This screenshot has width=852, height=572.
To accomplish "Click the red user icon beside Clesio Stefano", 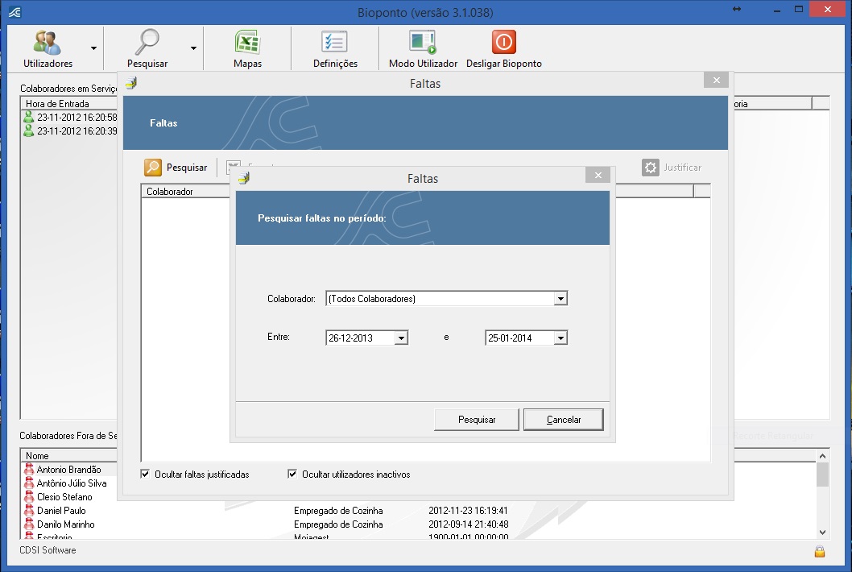I will pyautogui.click(x=29, y=496).
